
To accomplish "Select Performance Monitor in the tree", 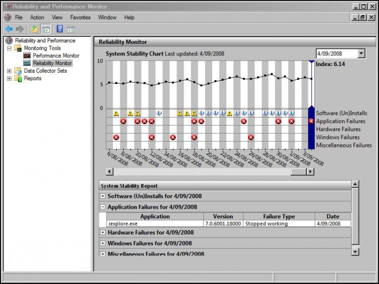I will [x=56, y=55].
